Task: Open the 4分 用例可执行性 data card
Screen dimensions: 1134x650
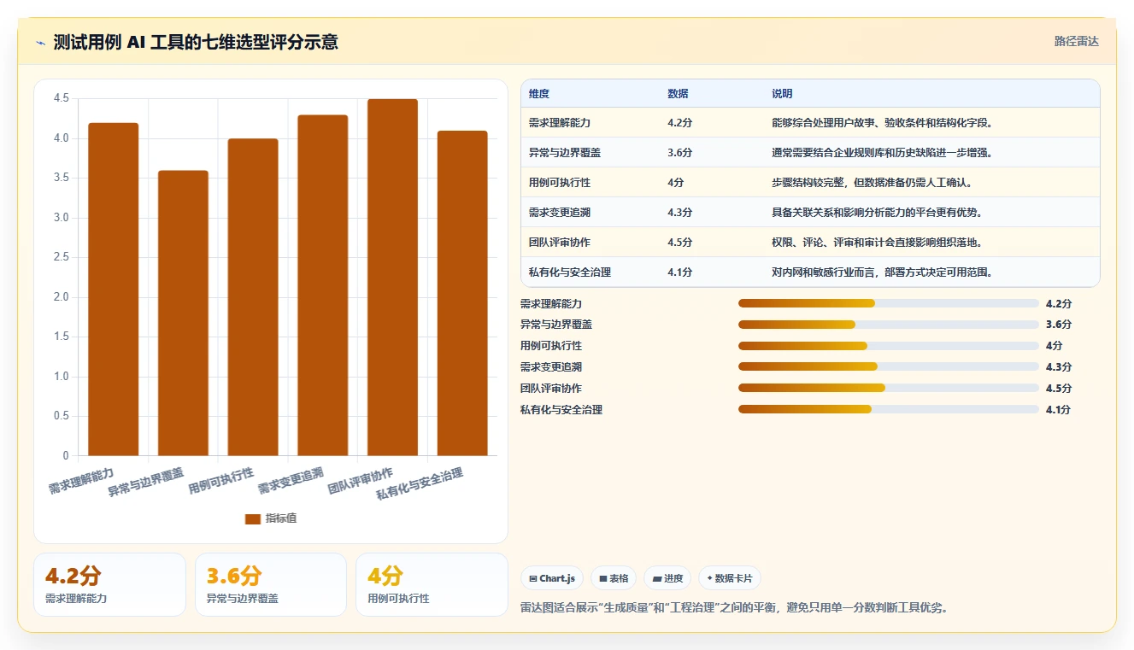Action: point(432,584)
